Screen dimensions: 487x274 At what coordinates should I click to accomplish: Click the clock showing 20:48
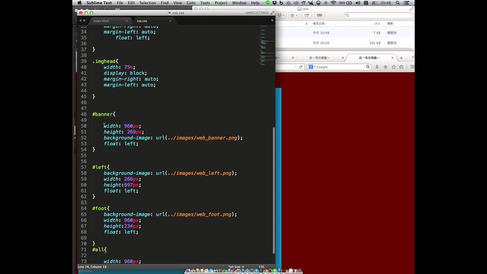(x=380, y=3)
